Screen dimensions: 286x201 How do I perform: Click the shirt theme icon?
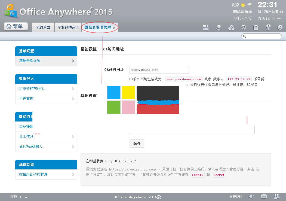pyautogui.click(x=256, y=27)
